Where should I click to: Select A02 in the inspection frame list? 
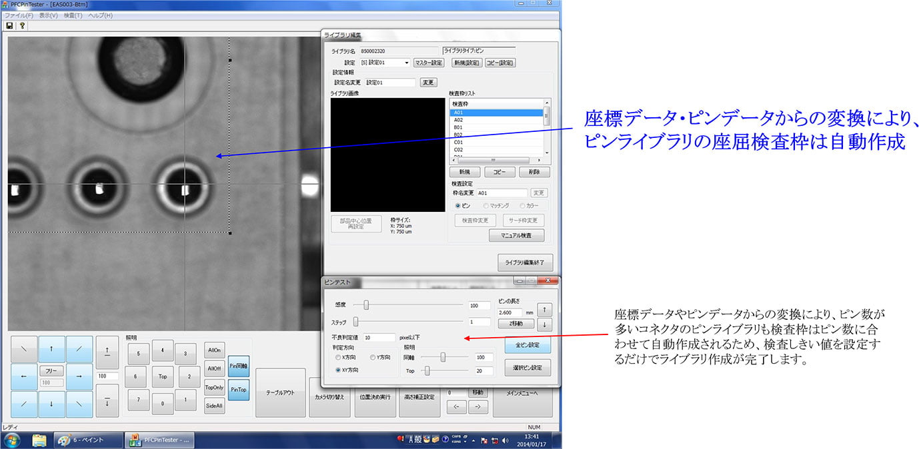tap(459, 120)
